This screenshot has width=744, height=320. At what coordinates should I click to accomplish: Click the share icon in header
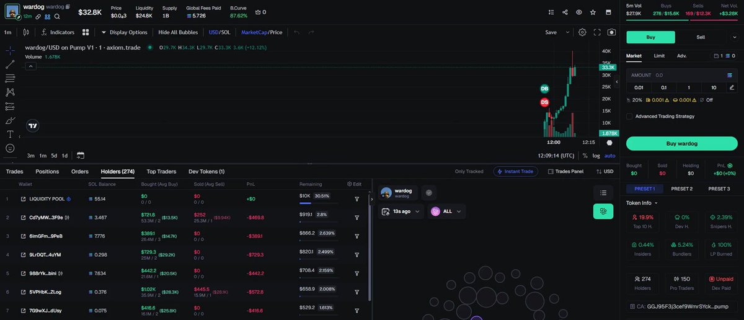[x=565, y=12]
